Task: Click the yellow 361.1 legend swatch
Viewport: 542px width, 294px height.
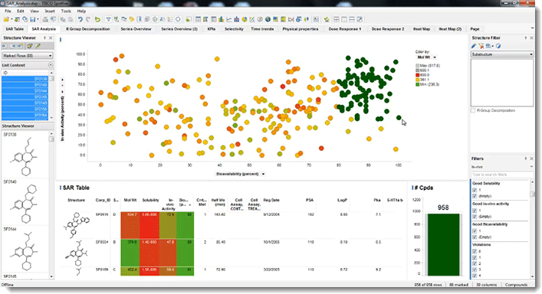Action: tap(418, 80)
